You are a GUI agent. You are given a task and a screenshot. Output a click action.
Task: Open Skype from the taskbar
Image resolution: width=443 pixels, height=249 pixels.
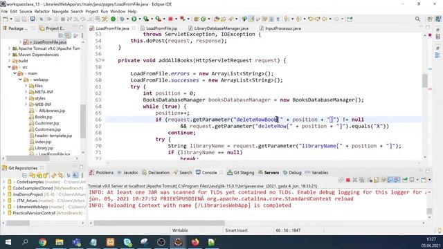point(127,242)
